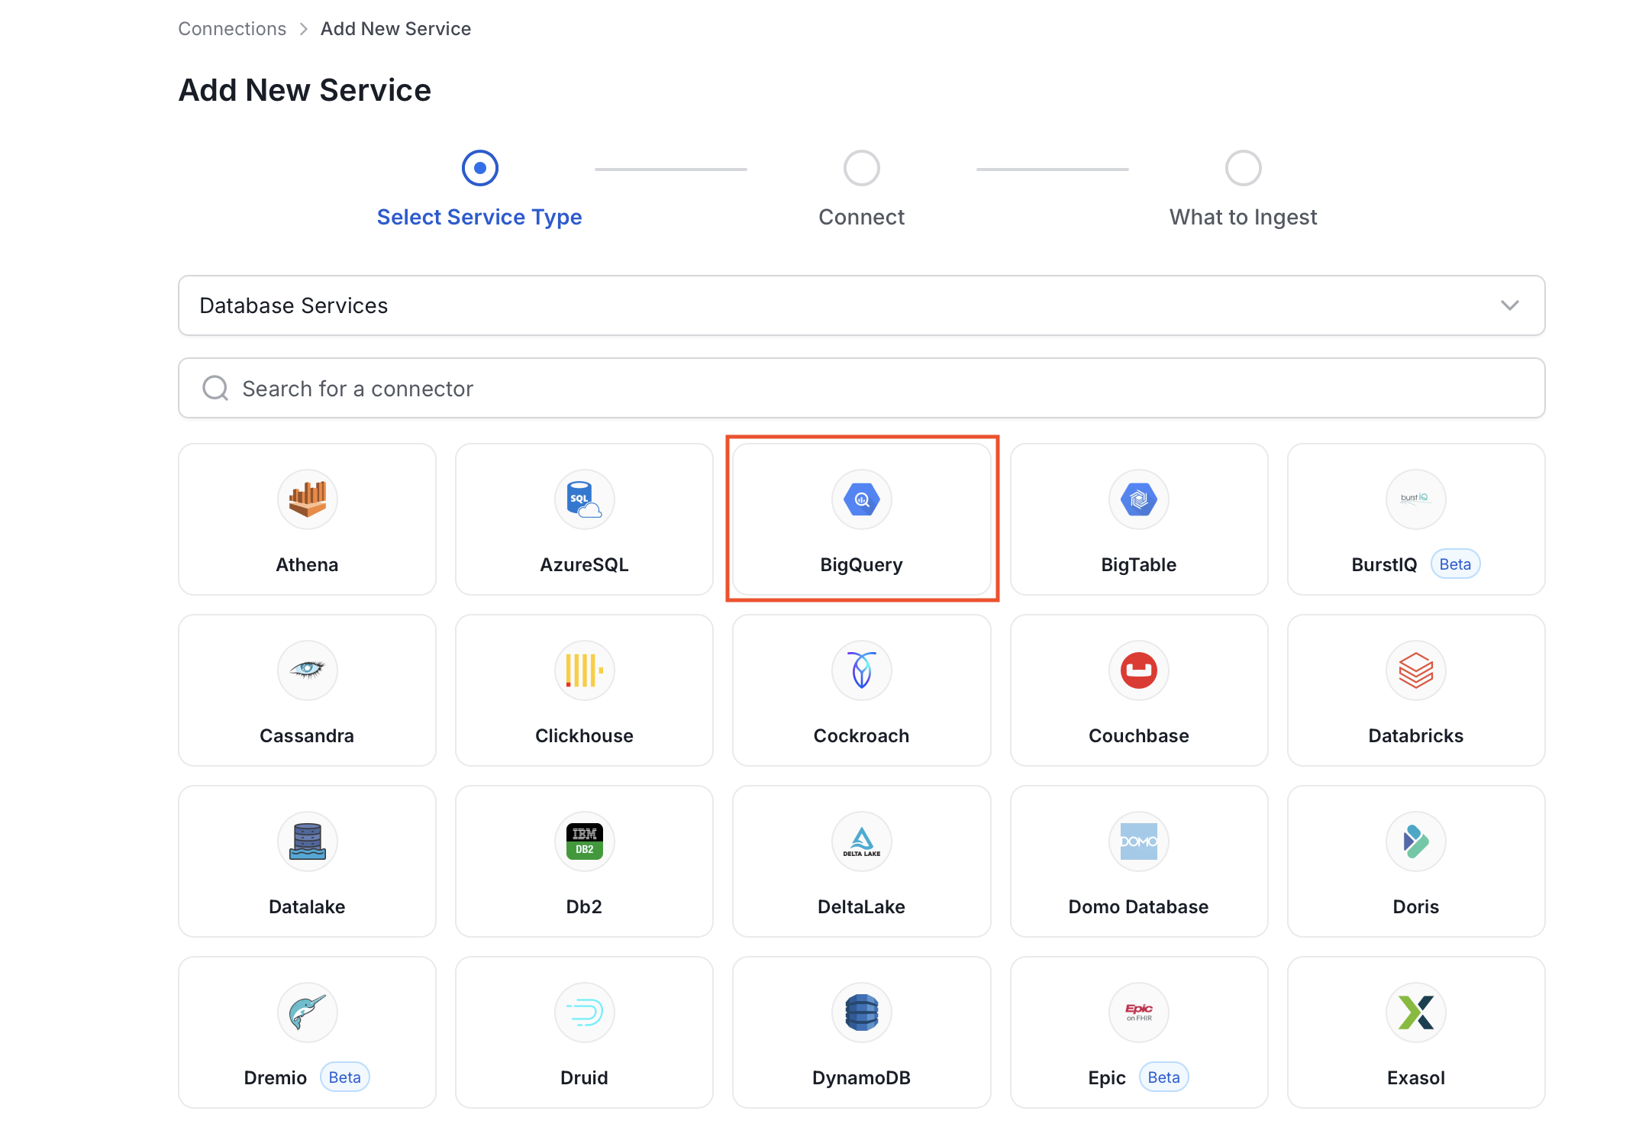
Task: Click the AzureSQL card label
Action: pyautogui.click(x=585, y=565)
